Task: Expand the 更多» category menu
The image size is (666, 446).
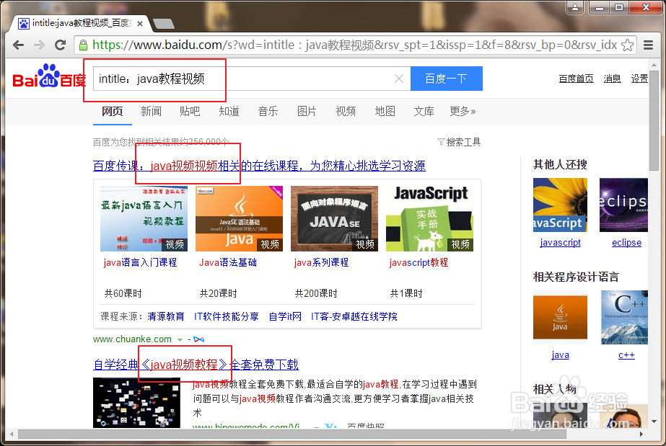Action: coord(463,111)
